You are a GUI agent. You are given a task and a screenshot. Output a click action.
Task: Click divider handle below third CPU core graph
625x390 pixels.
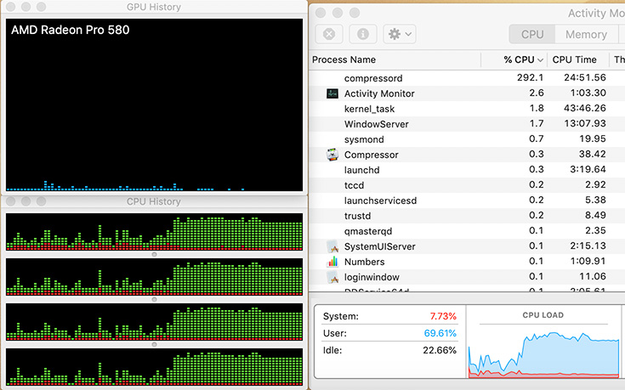pyautogui.click(x=154, y=345)
